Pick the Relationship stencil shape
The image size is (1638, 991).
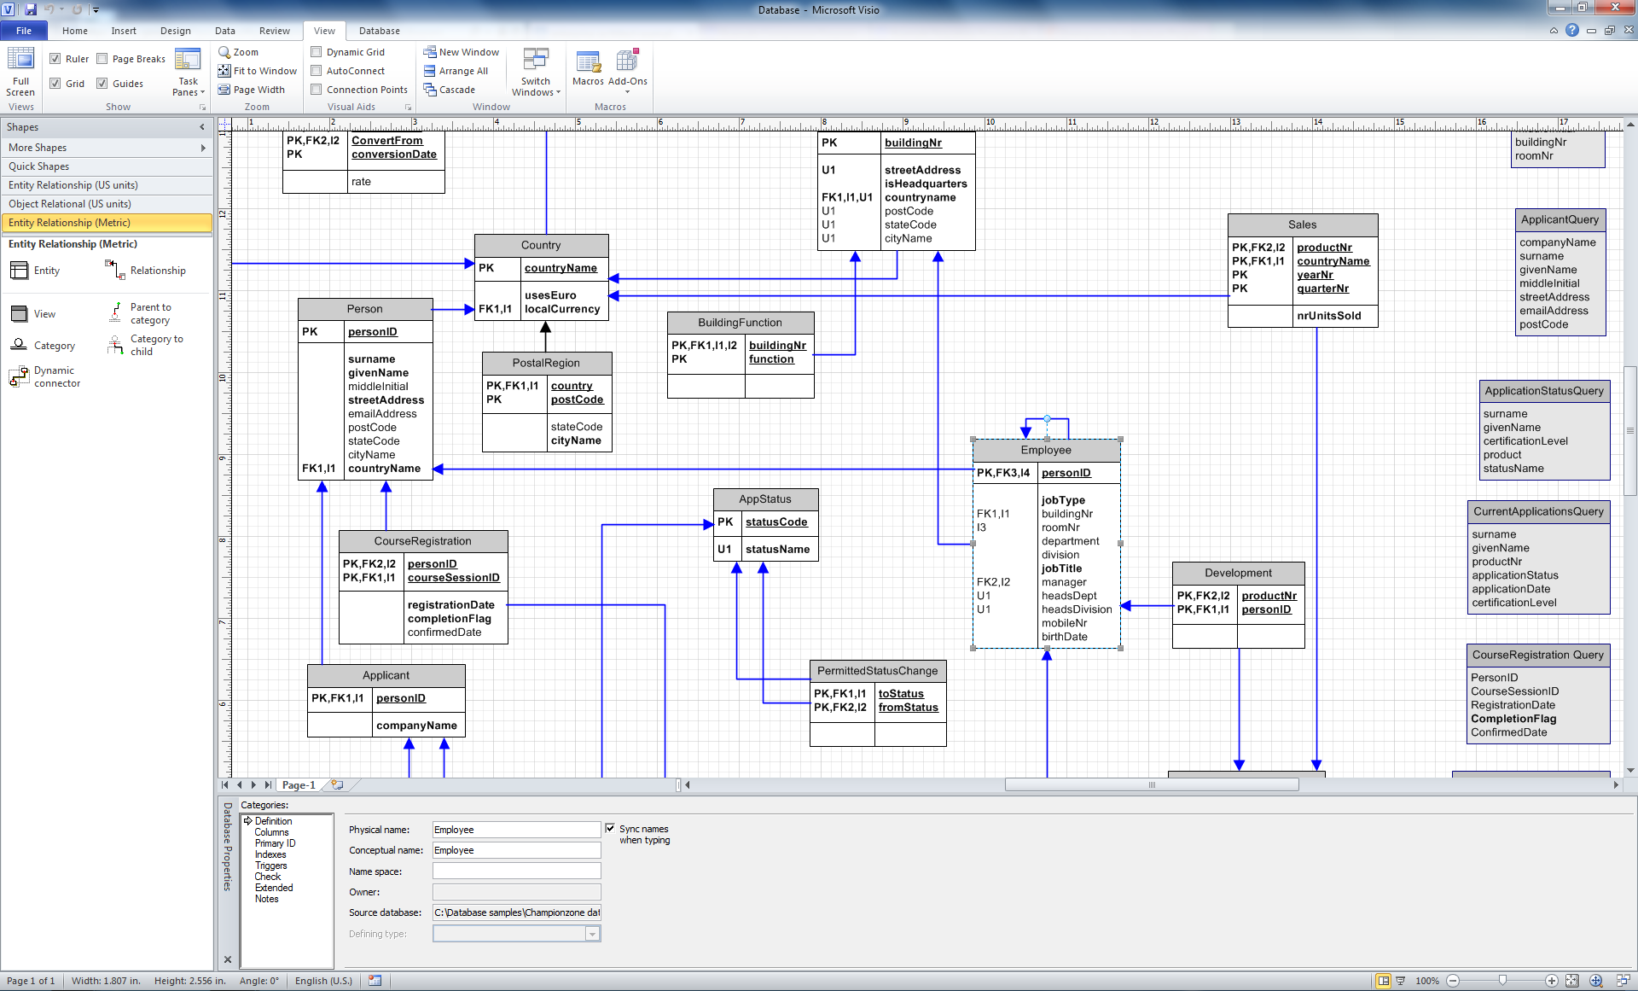[x=146, y=271]
